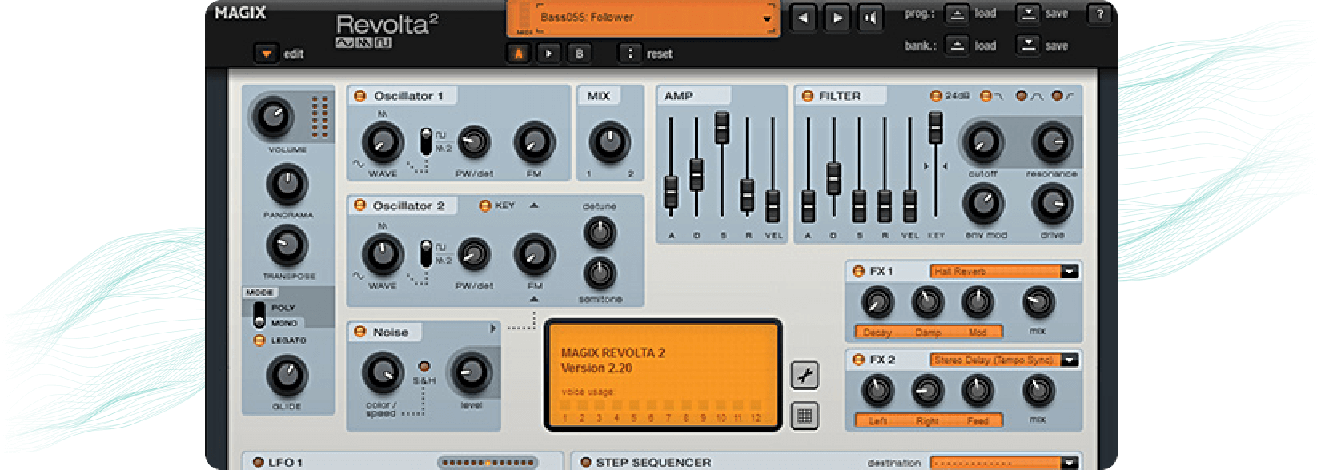The width and height of the screenshot is (1321, 470).
Task: Click the filter env mod knob
Action: tap(982, 204)
